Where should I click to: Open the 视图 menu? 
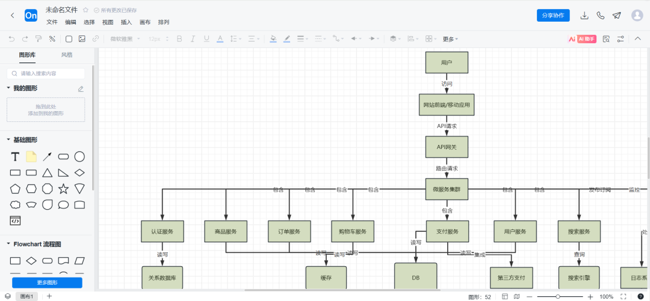click(108, 22)
